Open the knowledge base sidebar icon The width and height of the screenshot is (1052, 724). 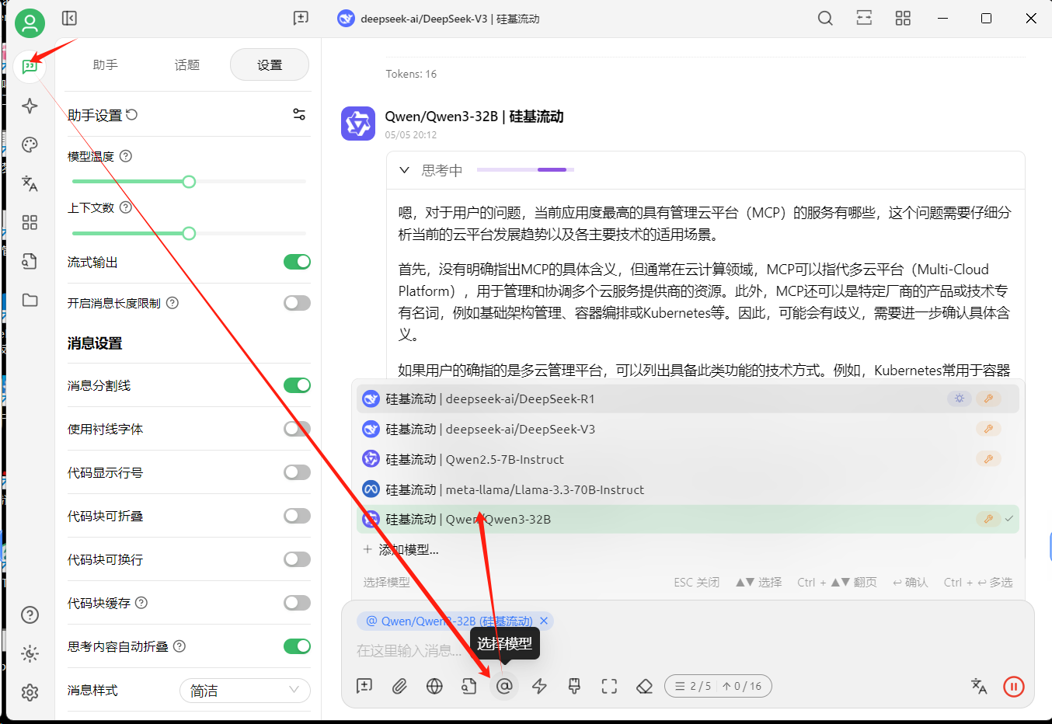[x=30, y=261]
